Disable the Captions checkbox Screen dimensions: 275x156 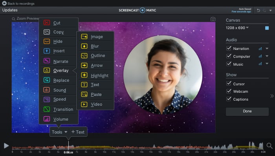pyautogui.click(x=229, y=99)
